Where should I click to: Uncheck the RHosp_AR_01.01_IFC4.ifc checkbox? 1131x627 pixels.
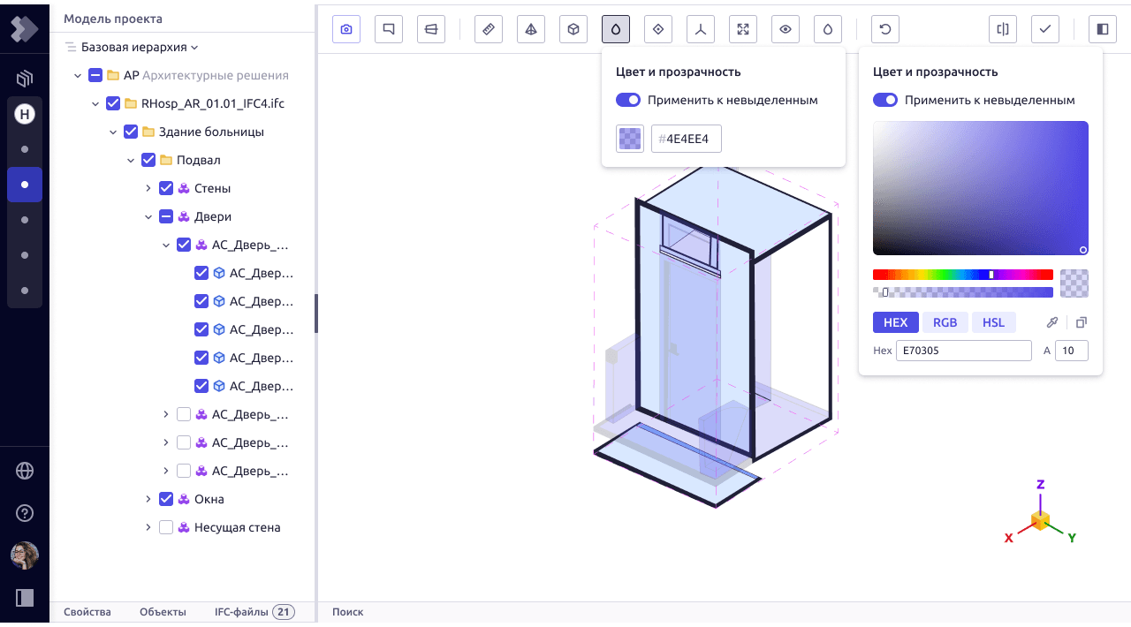click(x=113, y=103)
